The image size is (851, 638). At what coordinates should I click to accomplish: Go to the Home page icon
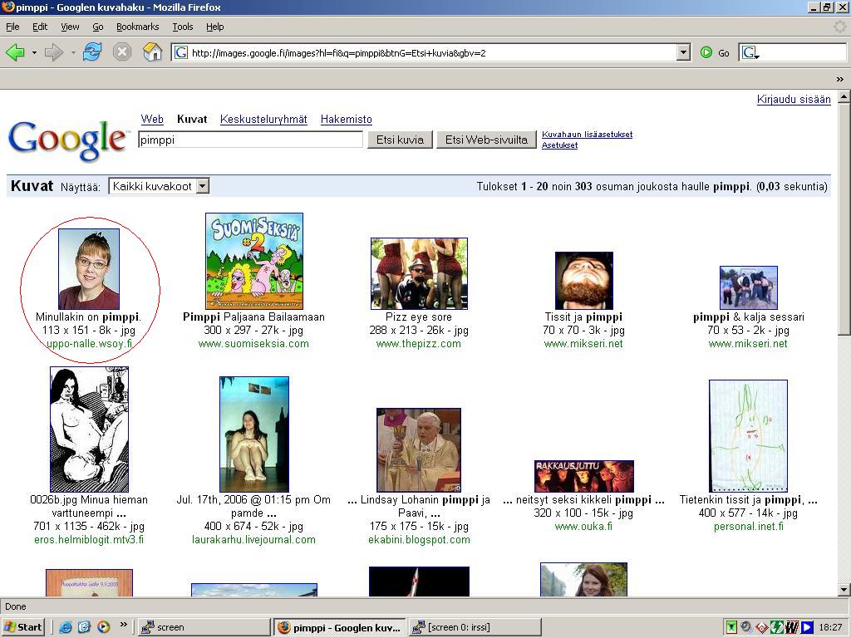pos(153,52)
